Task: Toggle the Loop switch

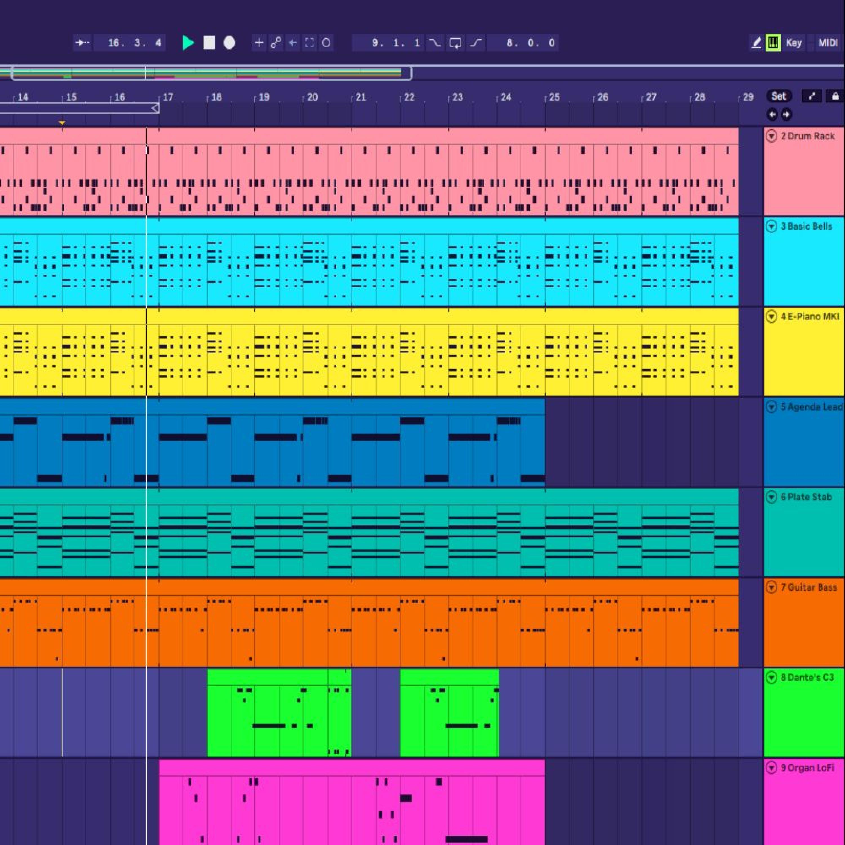Action: click(x=455, y=43)
